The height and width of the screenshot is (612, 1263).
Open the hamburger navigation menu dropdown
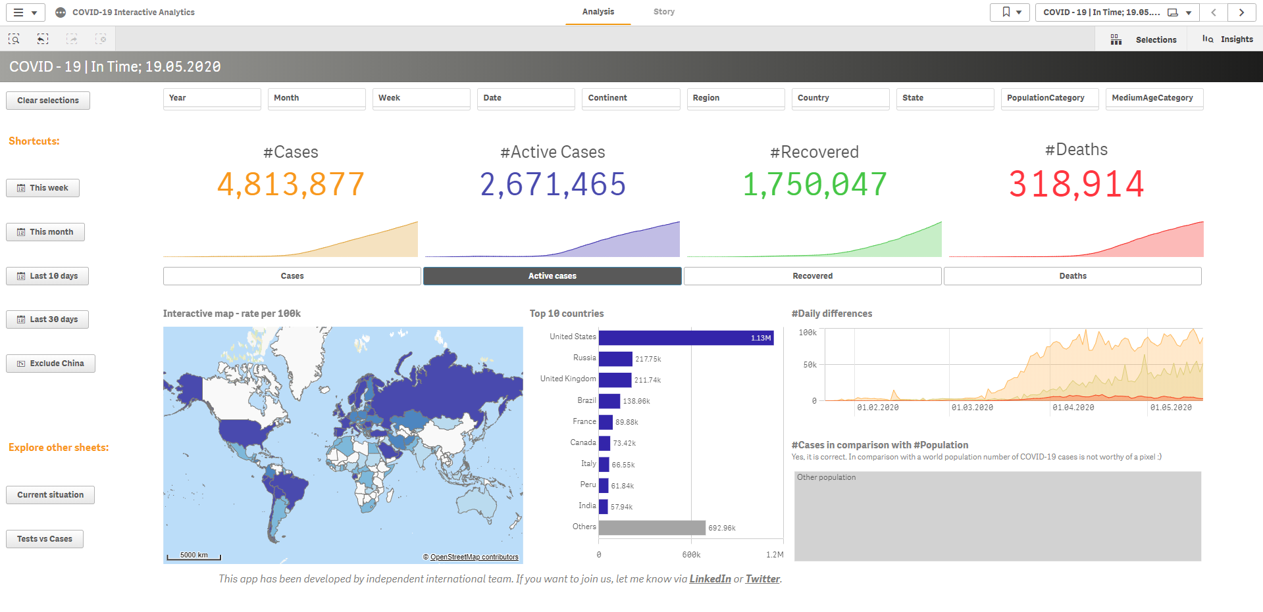pos(25,12)
